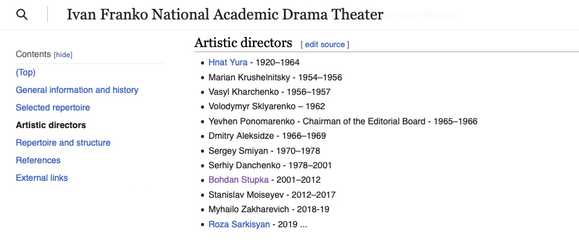Click the Contents heading label
The height and width of the screenshot is (243, 579).
click(33, 54)
